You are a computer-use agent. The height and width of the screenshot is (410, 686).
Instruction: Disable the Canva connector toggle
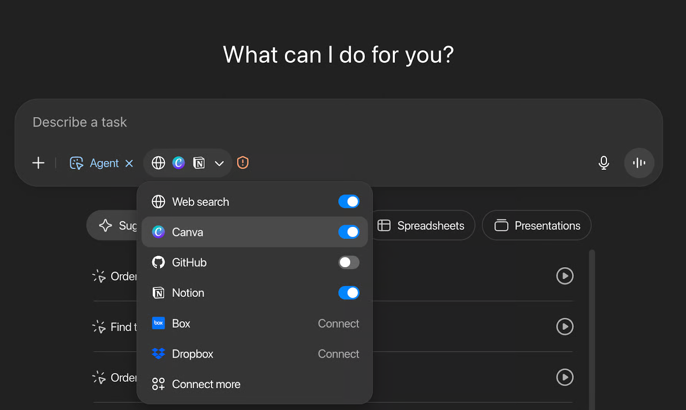349,232
